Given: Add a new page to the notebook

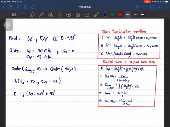Looking at the screenshot, I should coord(152,7).
